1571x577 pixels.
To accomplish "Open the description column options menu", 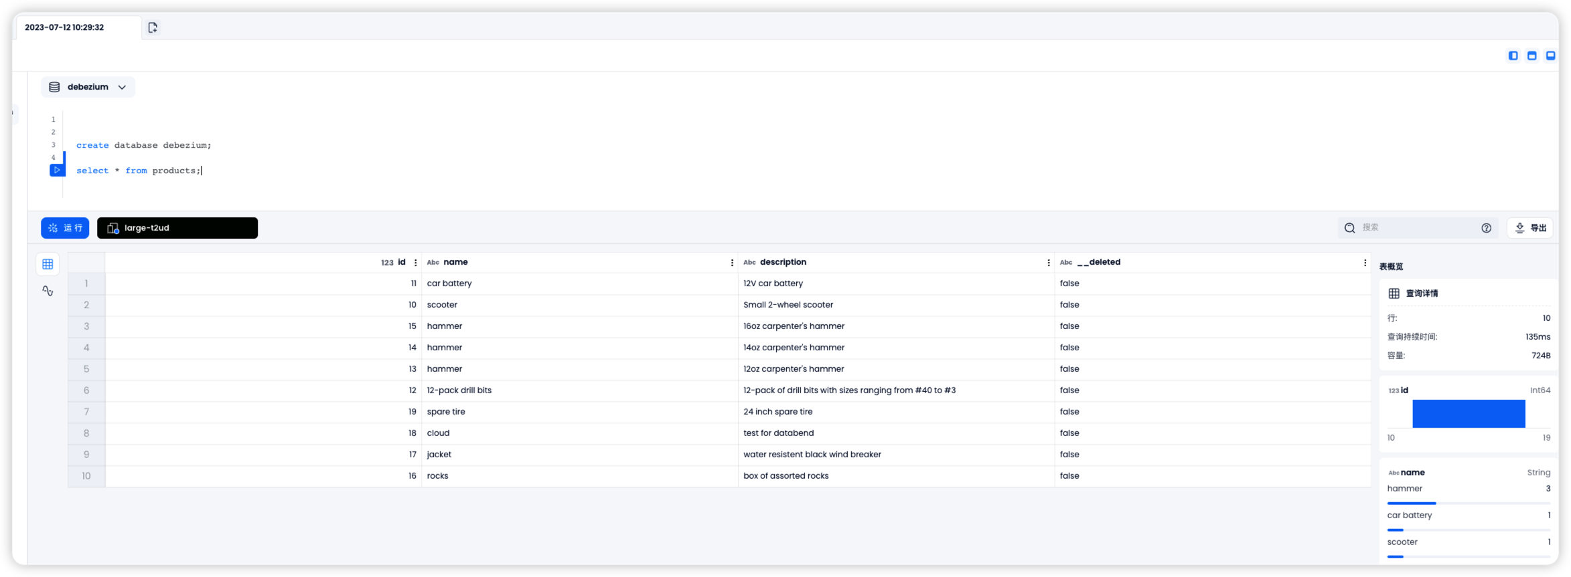I will pyautogui.click(x=1049, y=263).
